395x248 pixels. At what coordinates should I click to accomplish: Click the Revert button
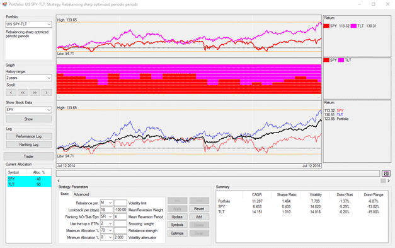click(x=199, y=209)
